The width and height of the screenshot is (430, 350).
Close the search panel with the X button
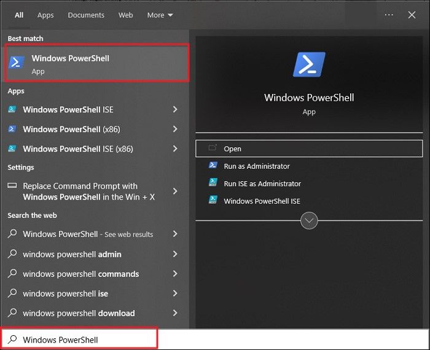tap(412, 15)
